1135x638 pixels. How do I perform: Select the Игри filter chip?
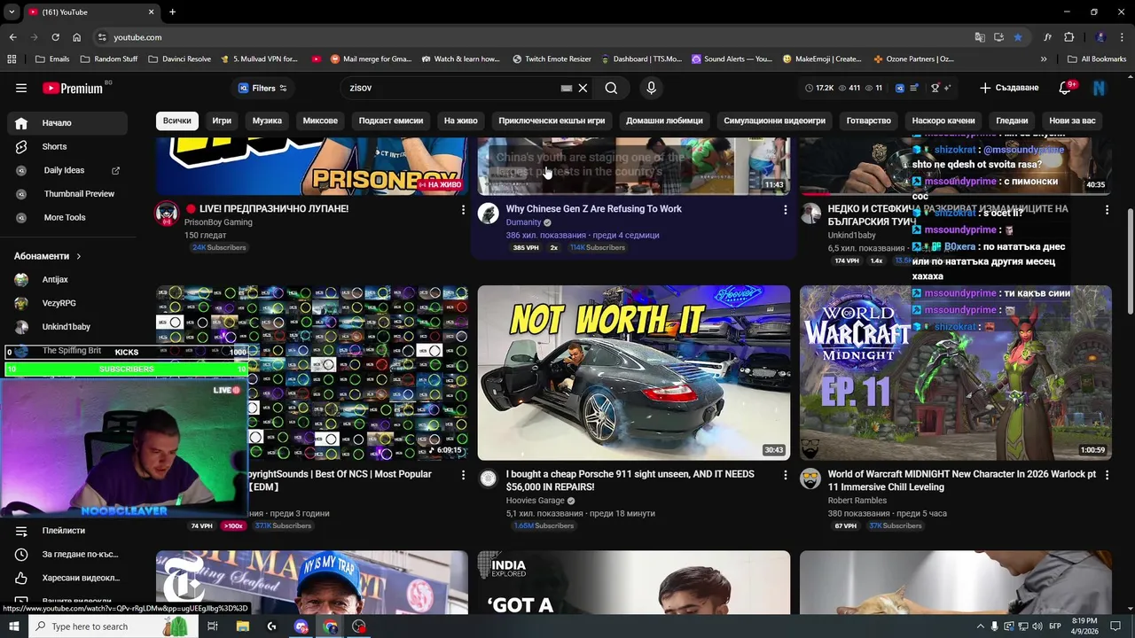222,121
